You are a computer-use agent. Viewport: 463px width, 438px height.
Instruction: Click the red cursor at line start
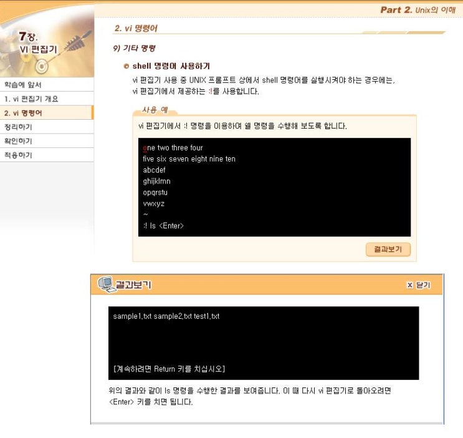tap(145, 148)
